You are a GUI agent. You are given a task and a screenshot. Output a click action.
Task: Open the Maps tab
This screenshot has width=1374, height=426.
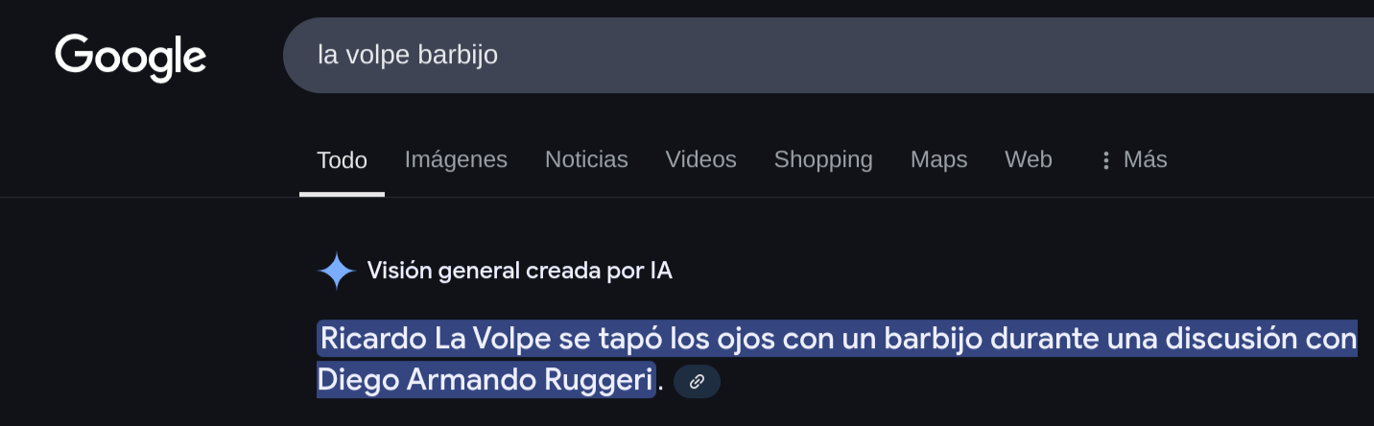point(938,159)
